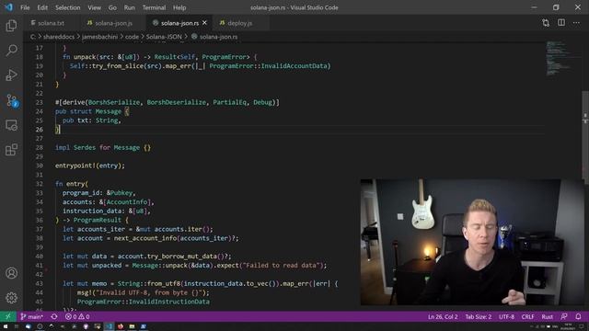
Task: Open the Extensions view
Action: tap(11, 149)
